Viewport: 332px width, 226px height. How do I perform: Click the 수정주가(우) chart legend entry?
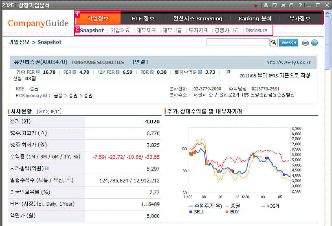205,206
